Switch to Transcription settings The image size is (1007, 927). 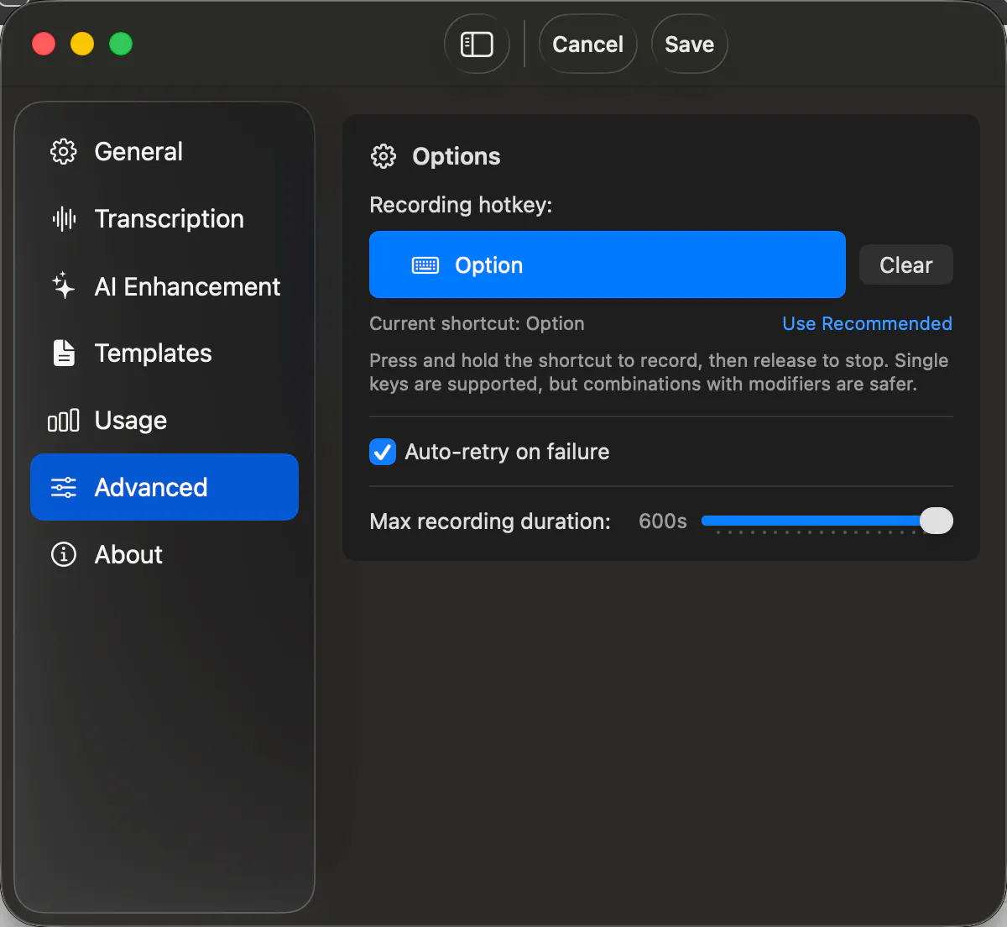(164, 219)
